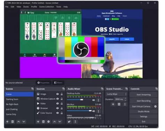Open advanced audio properties gear in mixer
This screenshot has width=165, height=131.
click(69, 122)
